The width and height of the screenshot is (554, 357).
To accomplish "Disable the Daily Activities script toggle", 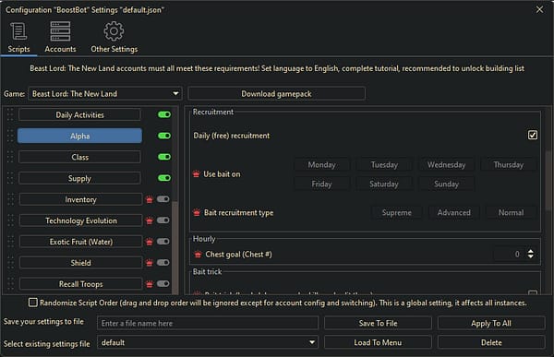I will [164, 114].
